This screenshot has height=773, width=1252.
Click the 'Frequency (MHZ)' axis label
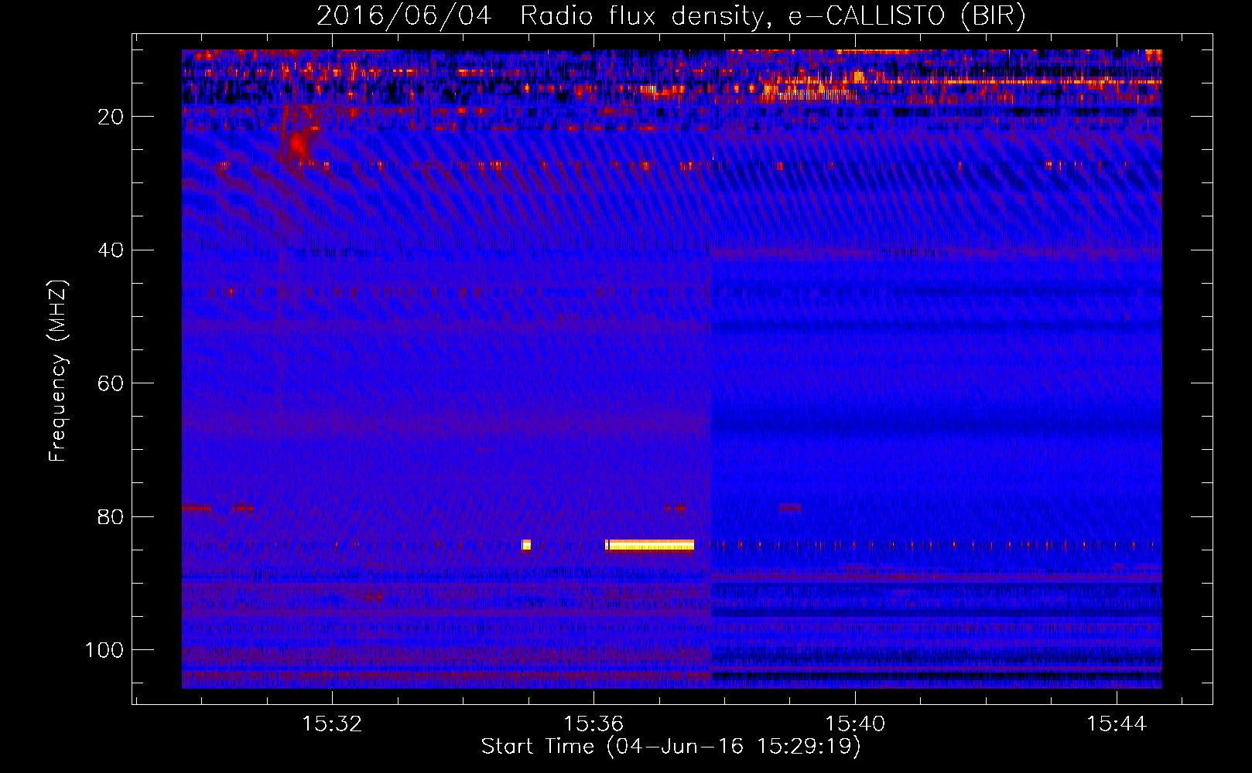(58, 370)
